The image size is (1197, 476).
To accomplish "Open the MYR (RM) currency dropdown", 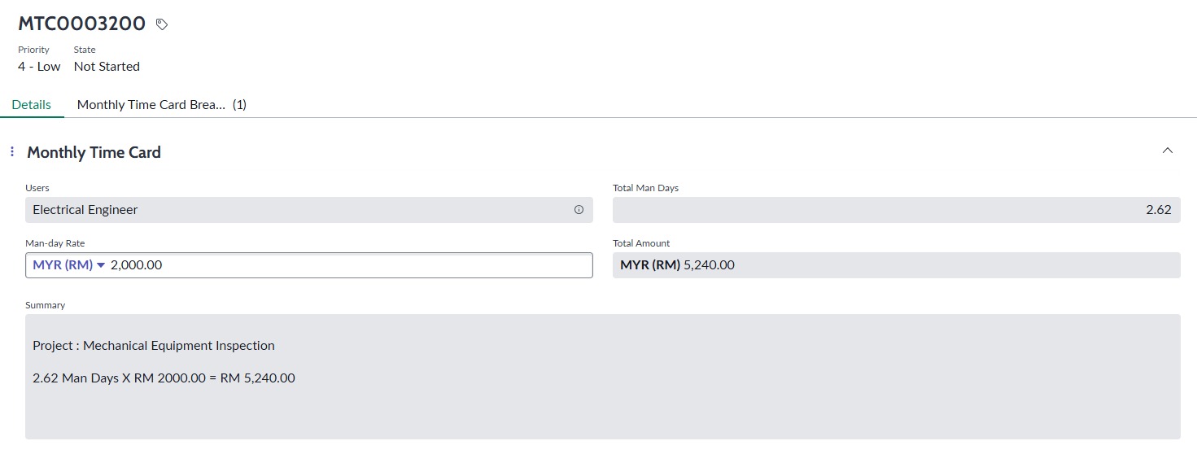I will 70,265.
